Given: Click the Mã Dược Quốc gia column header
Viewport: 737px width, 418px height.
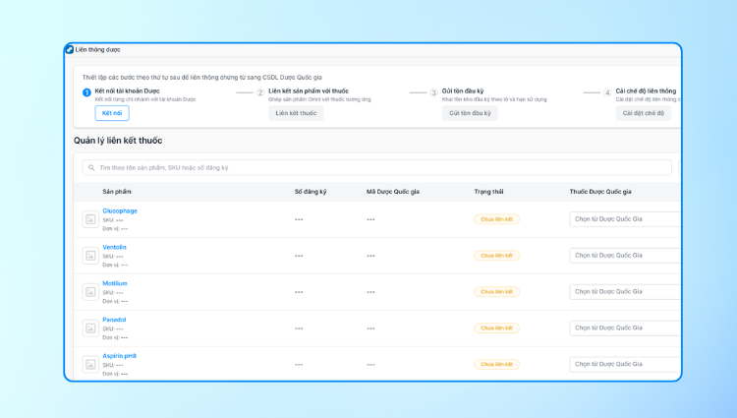Looking at the screenshot, I should pos(393,192).
